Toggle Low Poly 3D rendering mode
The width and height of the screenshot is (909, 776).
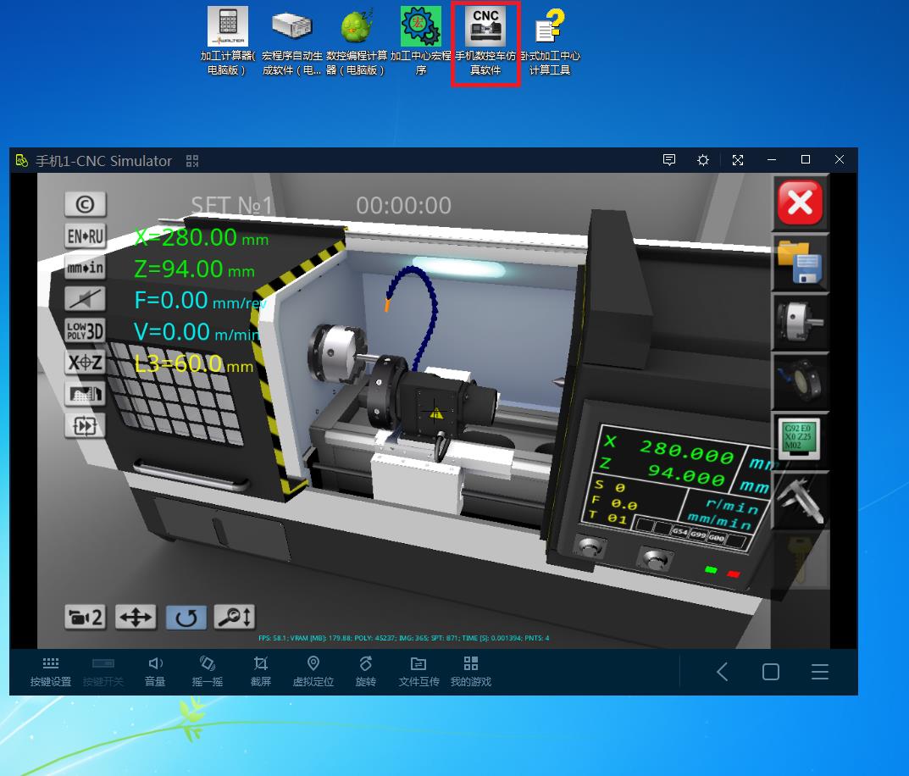[85, 330]
